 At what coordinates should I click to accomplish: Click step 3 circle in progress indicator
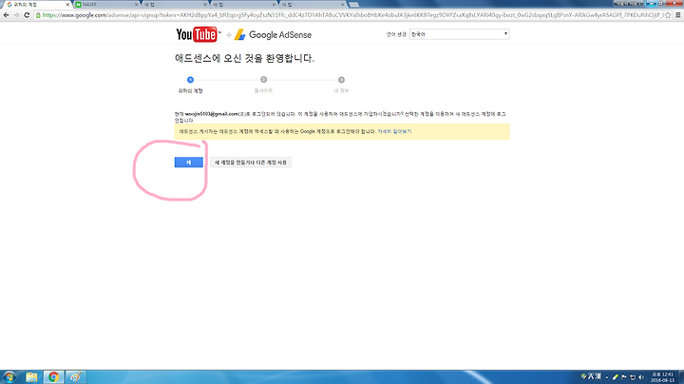[x=341, y=80]
